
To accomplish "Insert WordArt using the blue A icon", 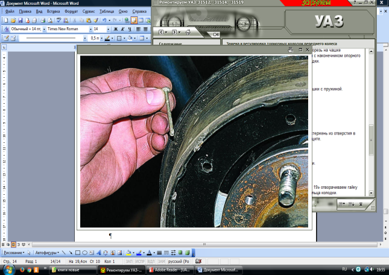I will [98, 253].
